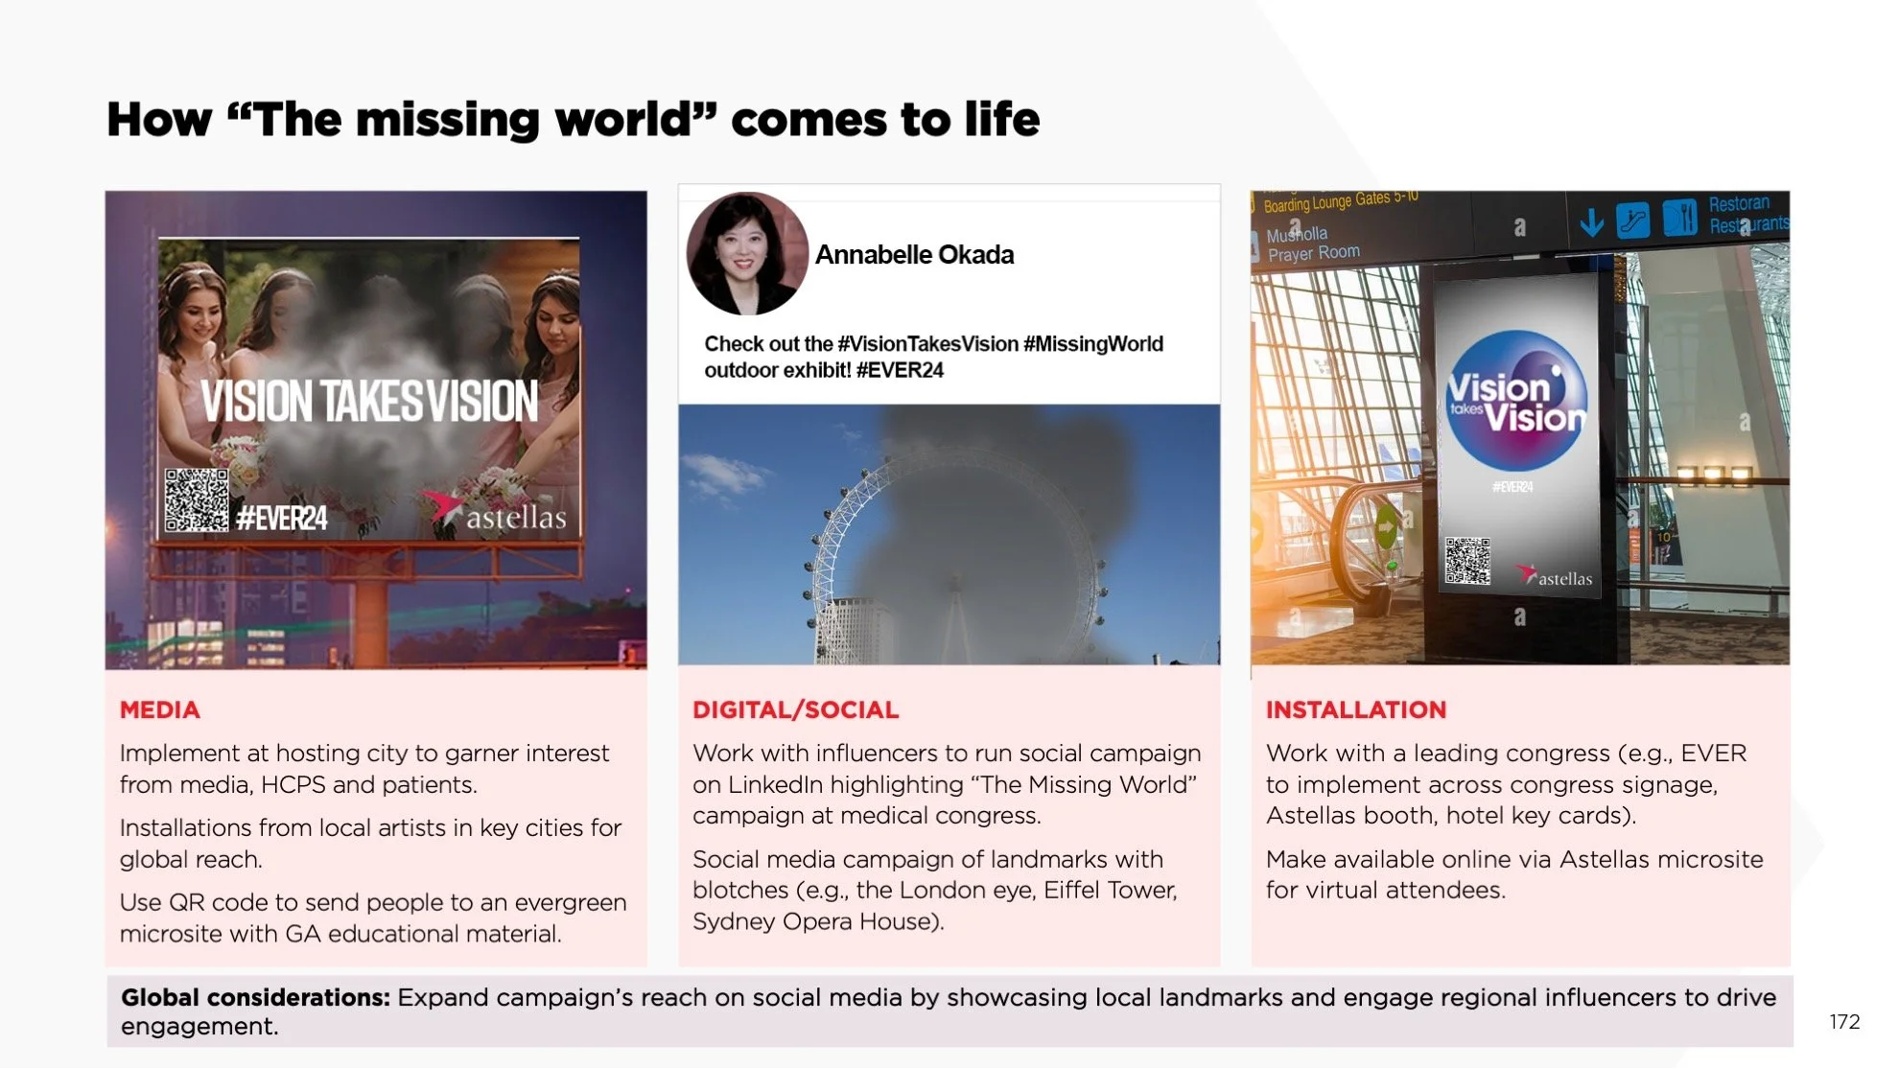1899x1068 pixels.
Task: Click the Global considerations footer text
Action: pos(948,1010)
